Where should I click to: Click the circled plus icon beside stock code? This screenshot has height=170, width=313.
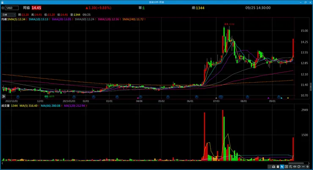pyautogui.click(x=3, y=8)
